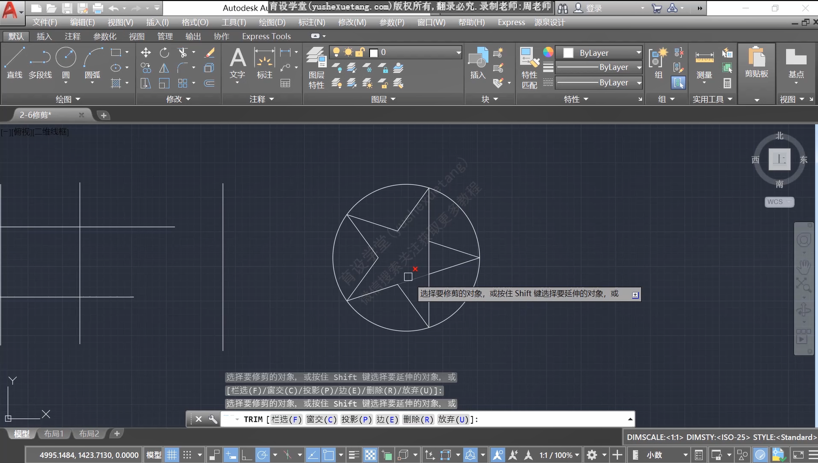This screenshot has height=463, width=818.
Task: Expand the 修改 panel dropdown
Action: pos(179,99)
